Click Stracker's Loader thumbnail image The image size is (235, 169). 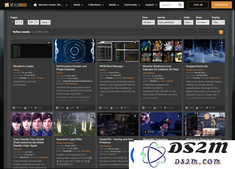click(31, 51)
